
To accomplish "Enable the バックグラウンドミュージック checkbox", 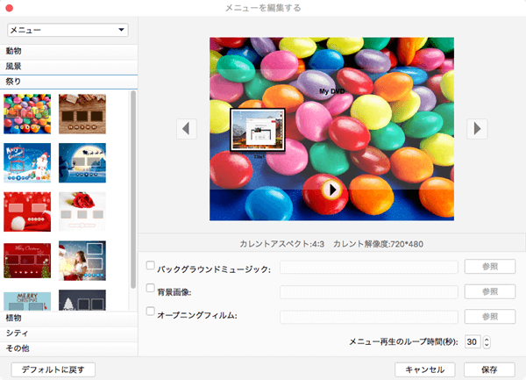I will pos(151,265).
